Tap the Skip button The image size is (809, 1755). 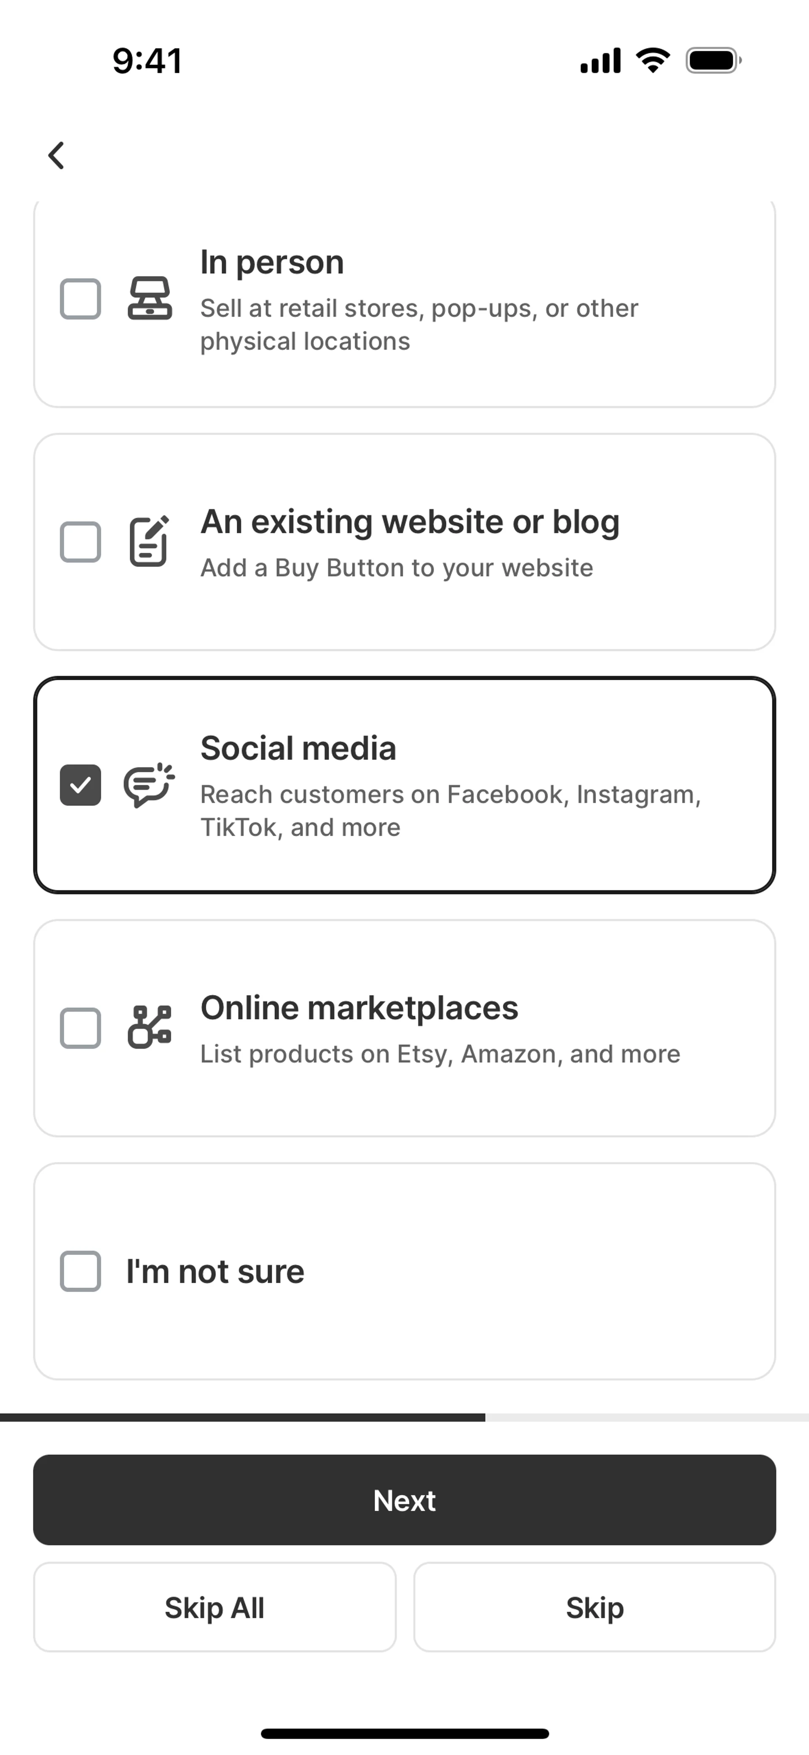595,1607
